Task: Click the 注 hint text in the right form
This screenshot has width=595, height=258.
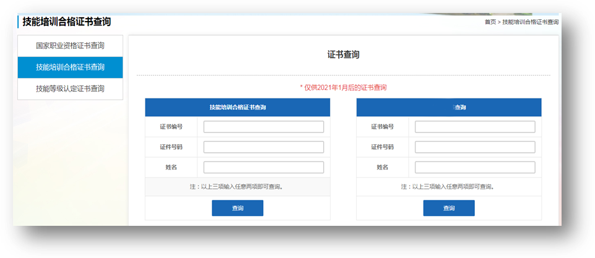Action: click(449, 187)
